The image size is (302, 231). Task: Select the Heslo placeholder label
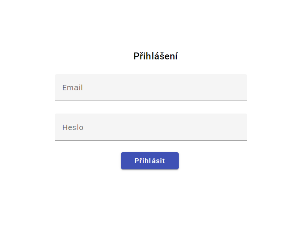73,127
